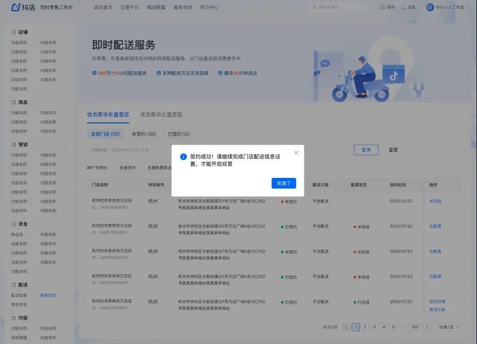The width and height of the screenshot is (477, 344).
Task: Collapse the 营销 sidebar group
Action: coord(64,145)
